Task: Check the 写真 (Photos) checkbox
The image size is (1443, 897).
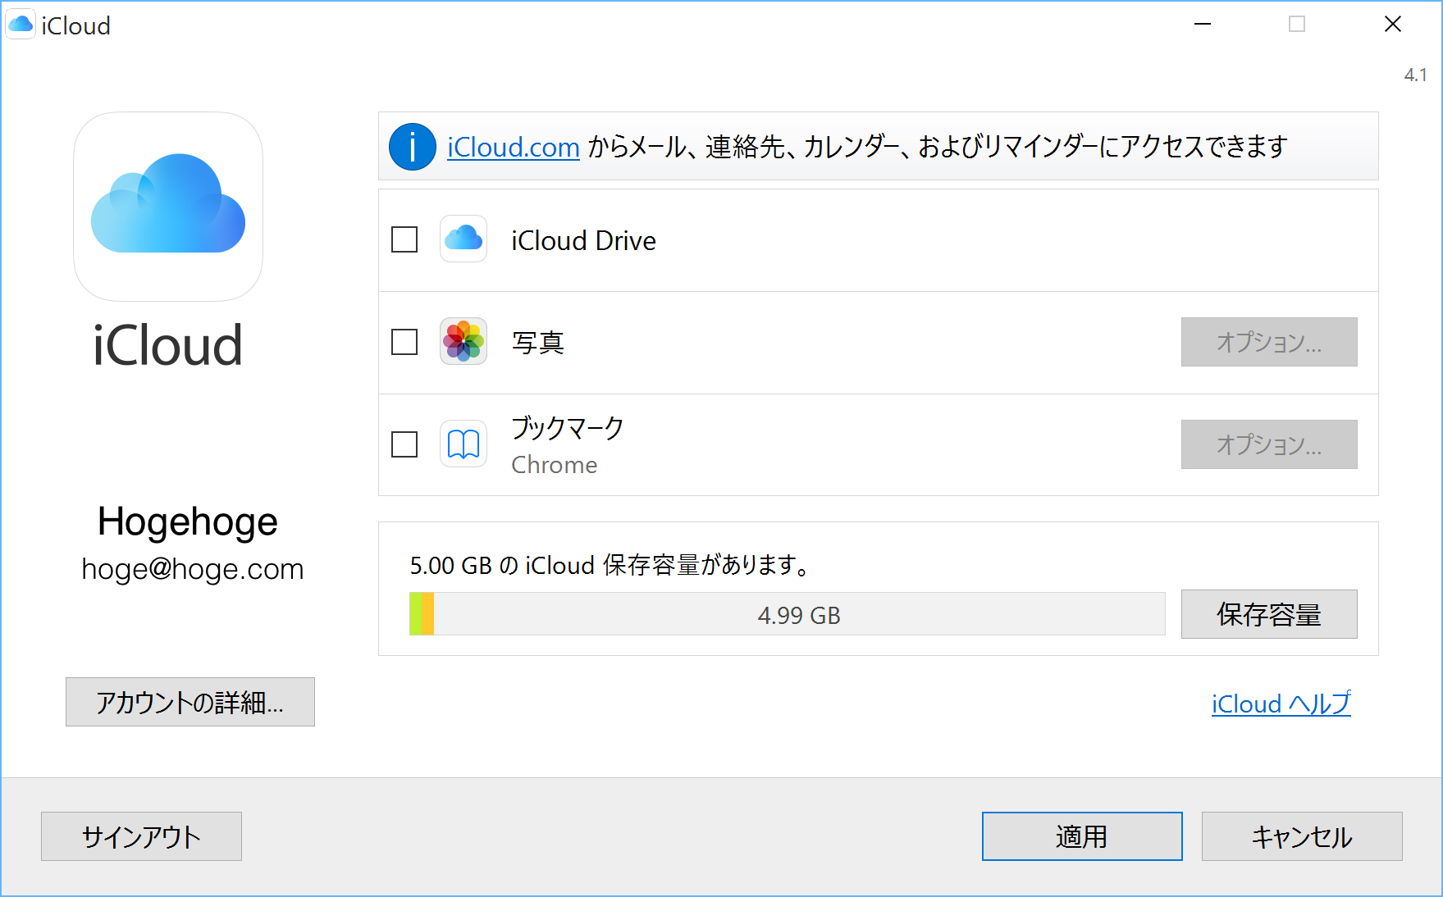Action: (x=404, y=342)
